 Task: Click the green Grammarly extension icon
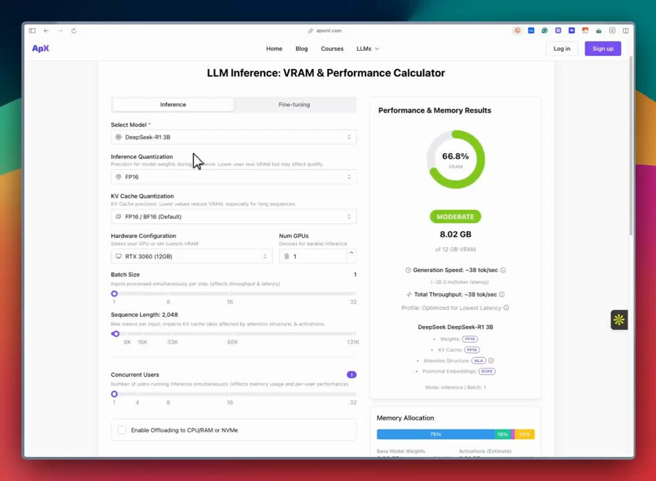pos(544,31)
